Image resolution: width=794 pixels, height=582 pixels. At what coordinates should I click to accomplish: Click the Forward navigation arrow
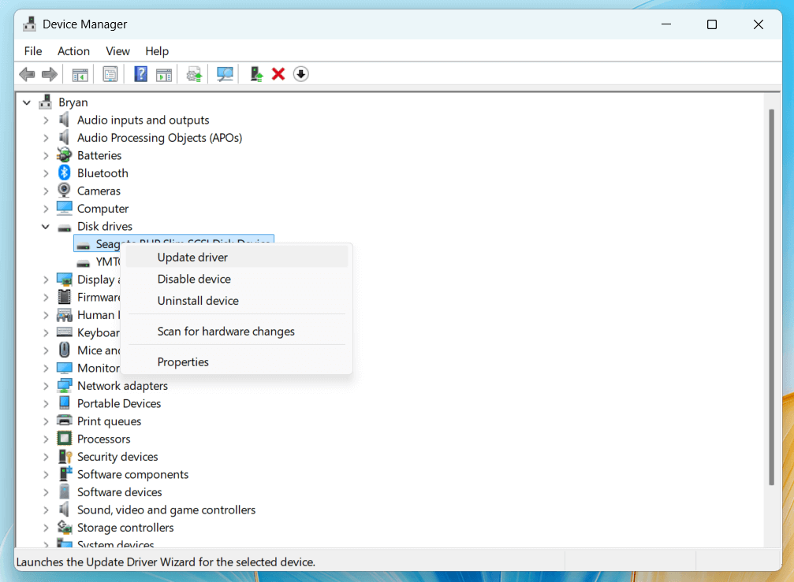pos(49,73)
